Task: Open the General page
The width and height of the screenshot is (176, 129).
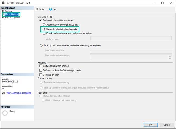Action: 9,11
